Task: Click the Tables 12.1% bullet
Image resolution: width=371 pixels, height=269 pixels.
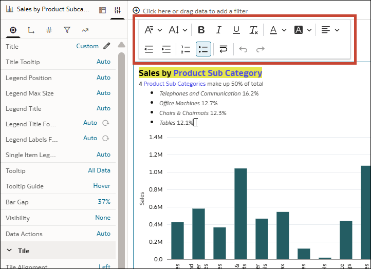Action: pyautogui.click(x=176, y=123)
